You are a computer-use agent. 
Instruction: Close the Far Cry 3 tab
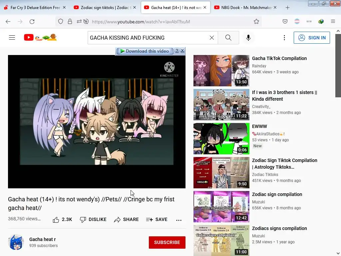(x=64, y=7)
